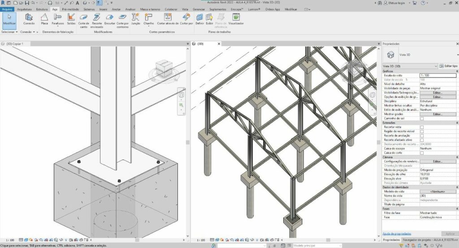This screenshot has width=459, height=248.
Task: Switch to the {3D} Copiar 1 view tab
Action: tap(15, 44)
